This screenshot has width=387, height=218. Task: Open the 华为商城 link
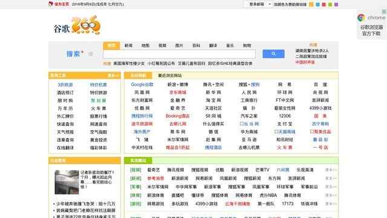coord(249,132)
